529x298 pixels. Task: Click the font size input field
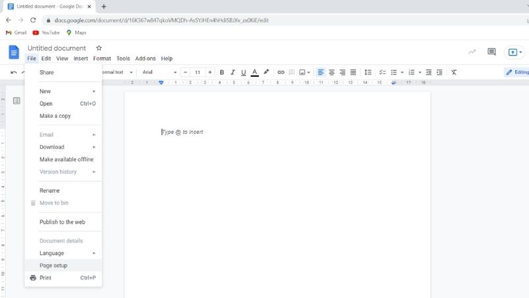tap(197, 72)
